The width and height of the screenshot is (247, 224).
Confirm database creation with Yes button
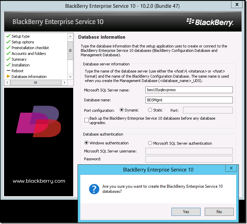[186, 211]
